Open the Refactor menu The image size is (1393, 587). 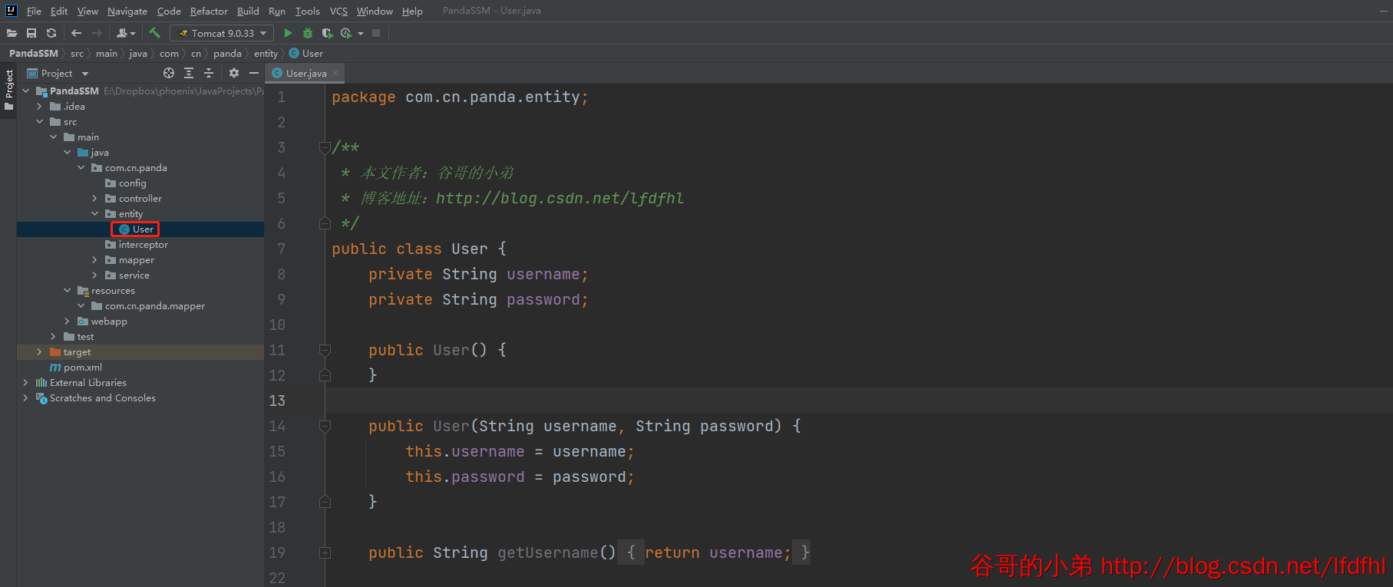pyautogui.click(x=209, y=11)
